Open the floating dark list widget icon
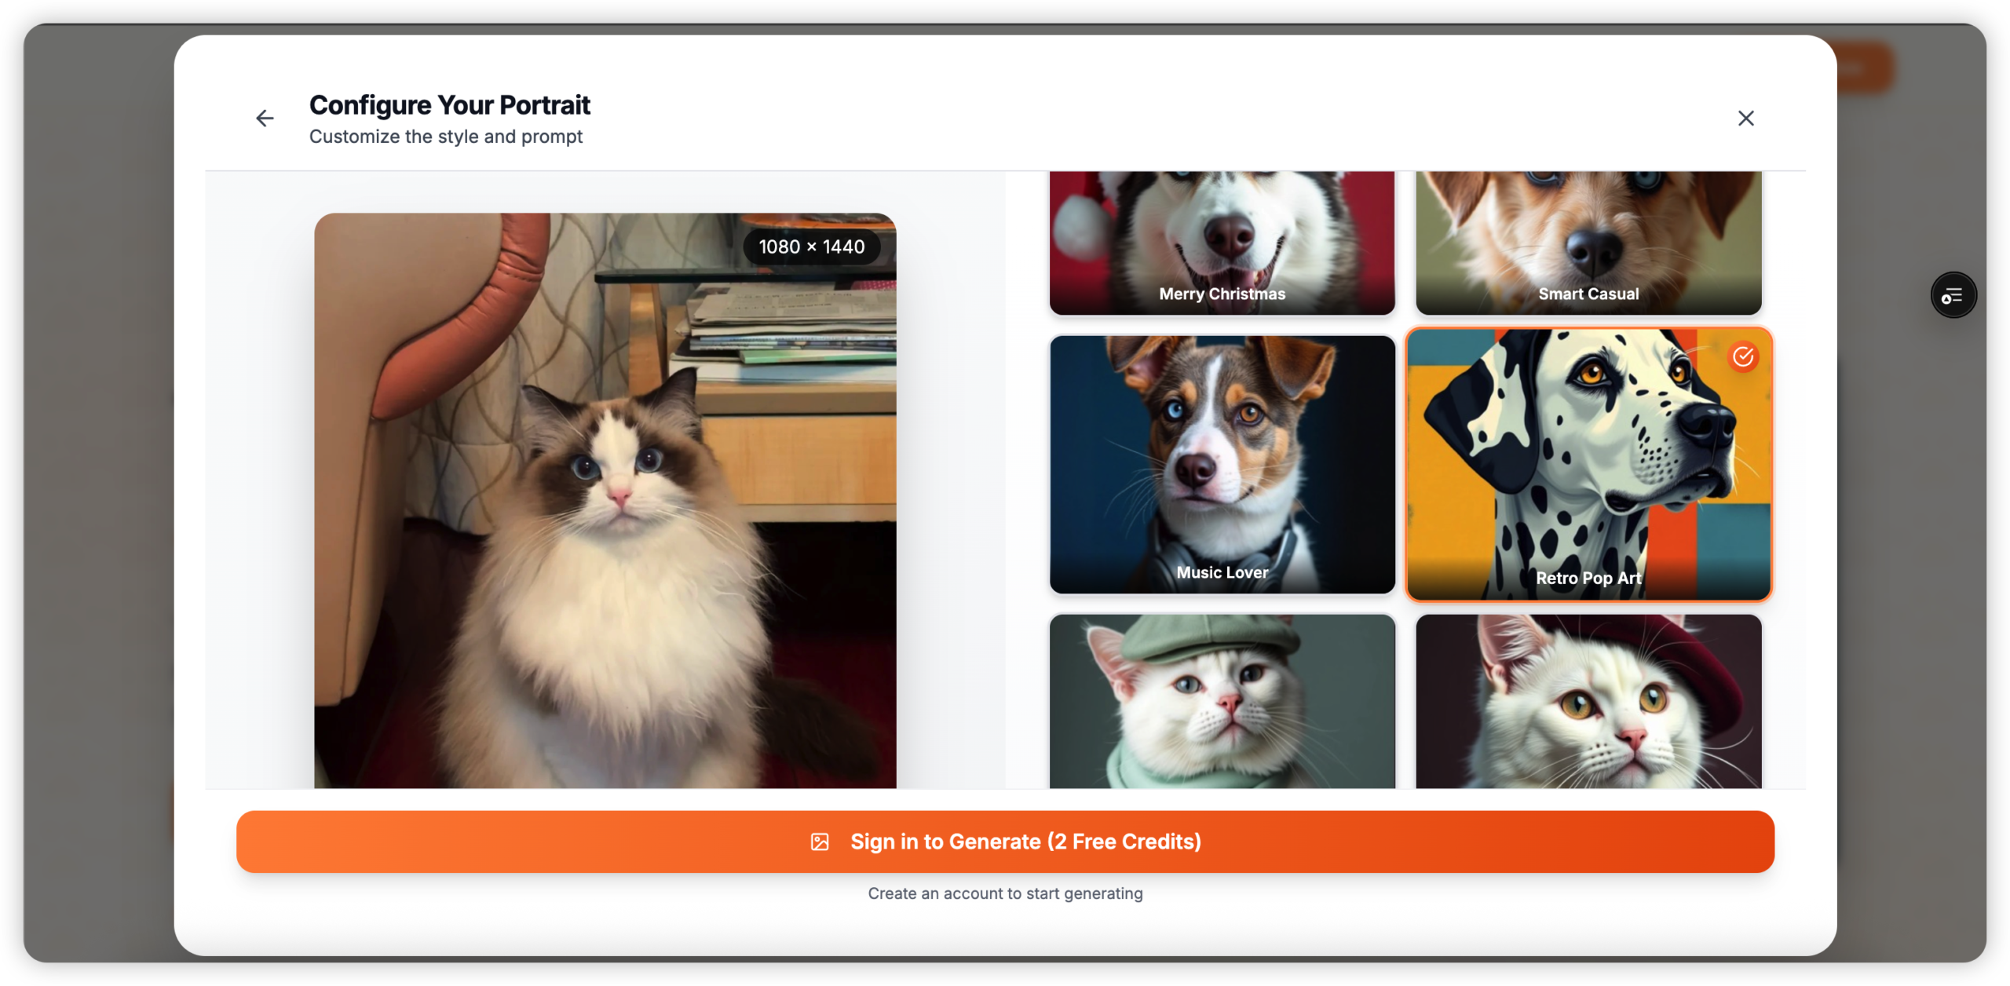Screen dimensions: 2010x986 pyautogui.click(x=1953, y=296)
